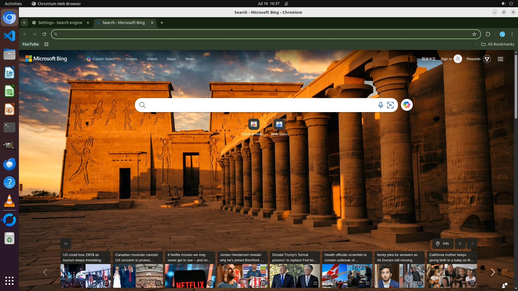Reload the page with refresh icon
This screenshot has height=291, width=518.
(x=44, y=34)
